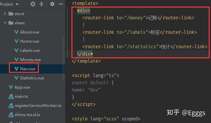Open Money.vue in the tree
211x123 pixels.
[x=30, y=60]
